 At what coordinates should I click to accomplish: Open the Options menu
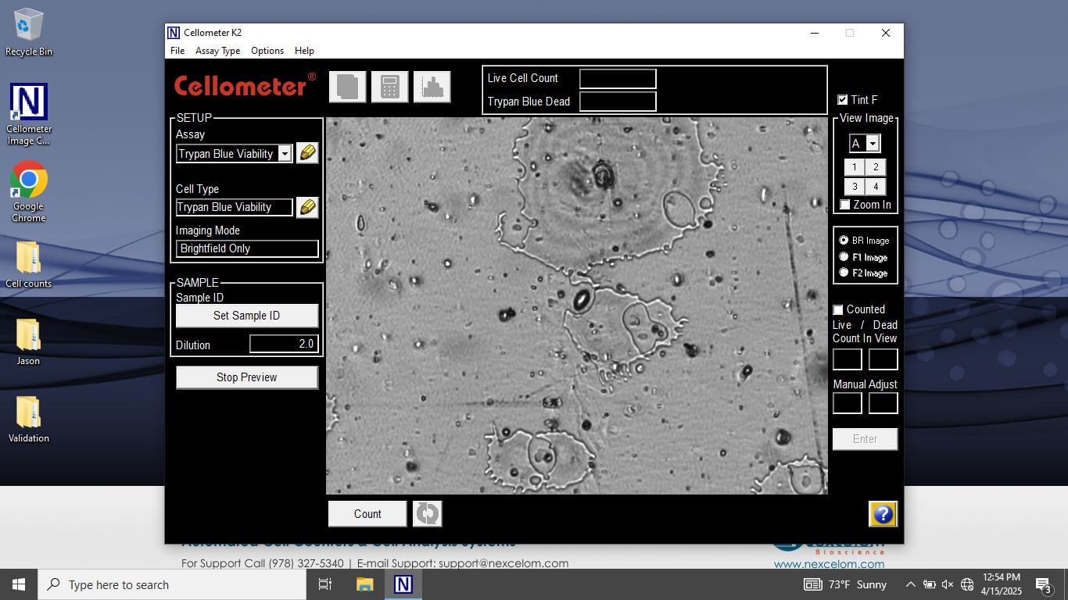[x=267, y=51]
